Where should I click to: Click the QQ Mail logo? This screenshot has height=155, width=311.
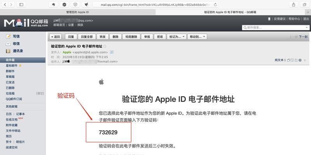point(26,23)
